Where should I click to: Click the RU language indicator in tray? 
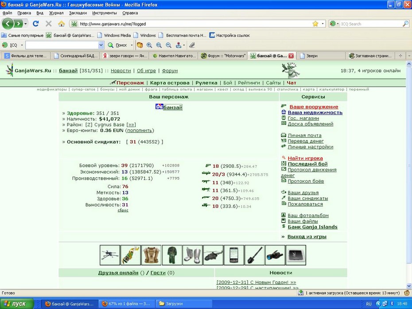369,304
